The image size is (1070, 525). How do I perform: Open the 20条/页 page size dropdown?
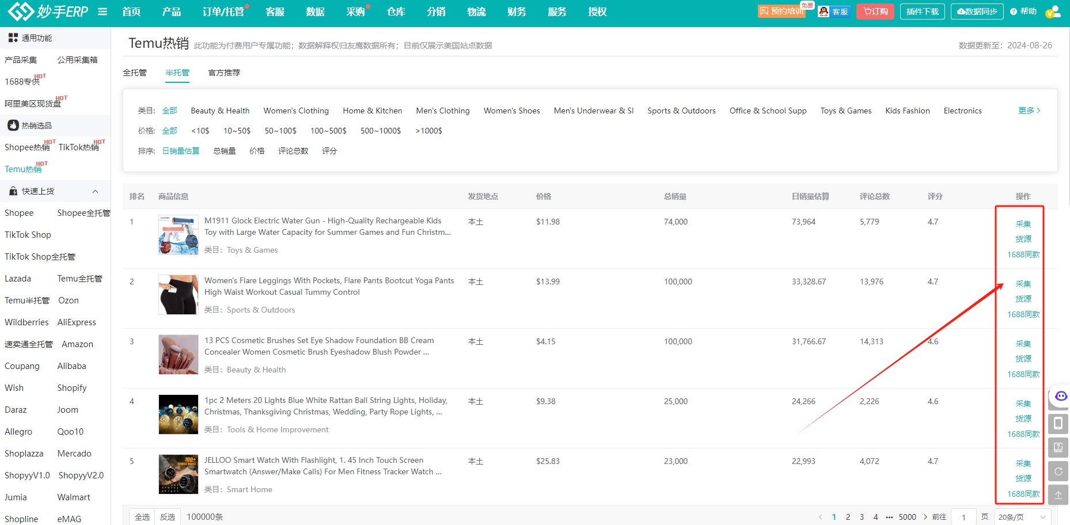click(1022, 517)
